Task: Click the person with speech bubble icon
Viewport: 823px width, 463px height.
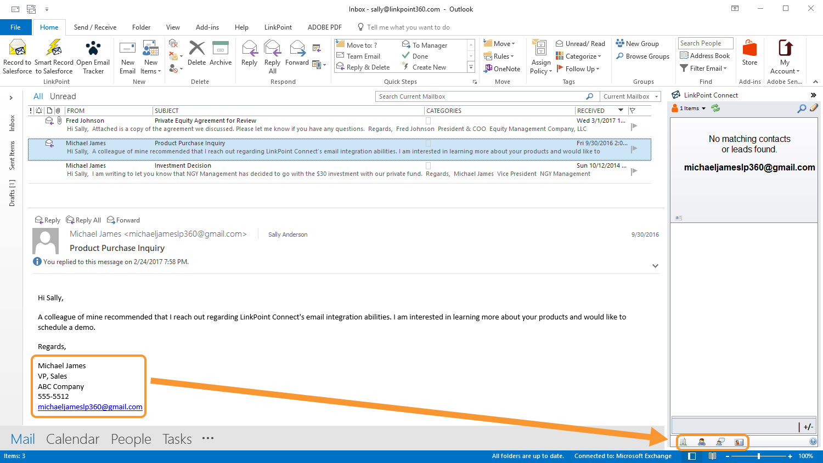Action: (720, 442)
